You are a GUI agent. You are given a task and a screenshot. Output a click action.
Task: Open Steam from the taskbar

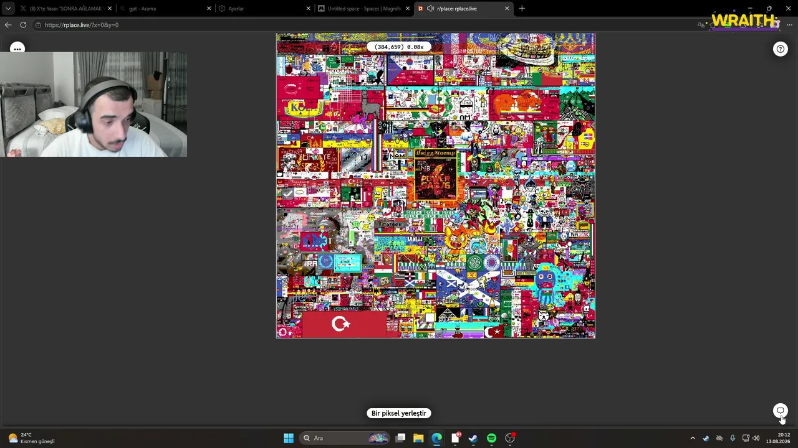473,438
